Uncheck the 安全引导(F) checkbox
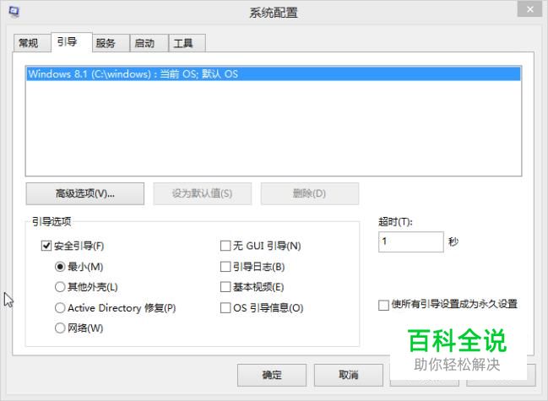 point(46,246)
